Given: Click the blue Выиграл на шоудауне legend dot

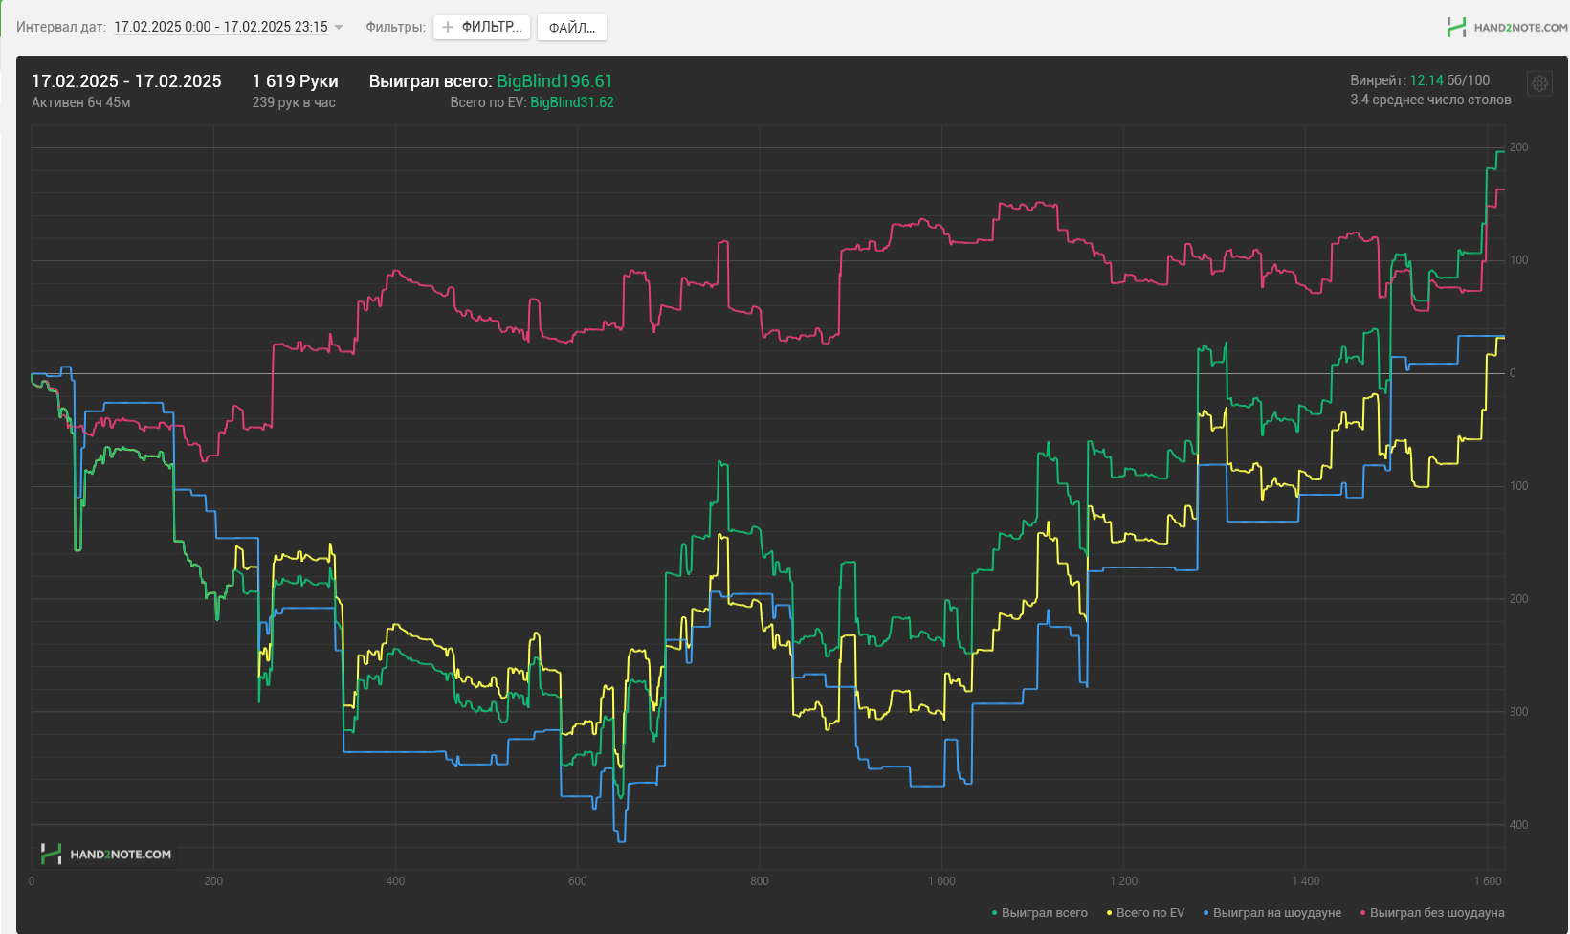Looking at the screenshot, I should (1206, 913).
